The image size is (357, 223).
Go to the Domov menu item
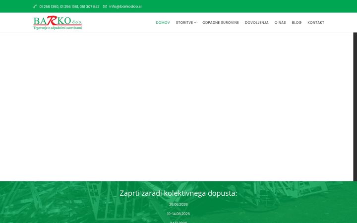[163, 22]
